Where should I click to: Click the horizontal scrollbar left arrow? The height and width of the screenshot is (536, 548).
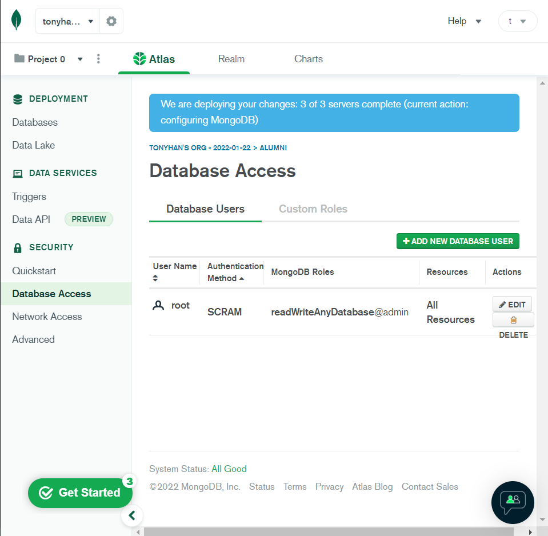point(138,532)
